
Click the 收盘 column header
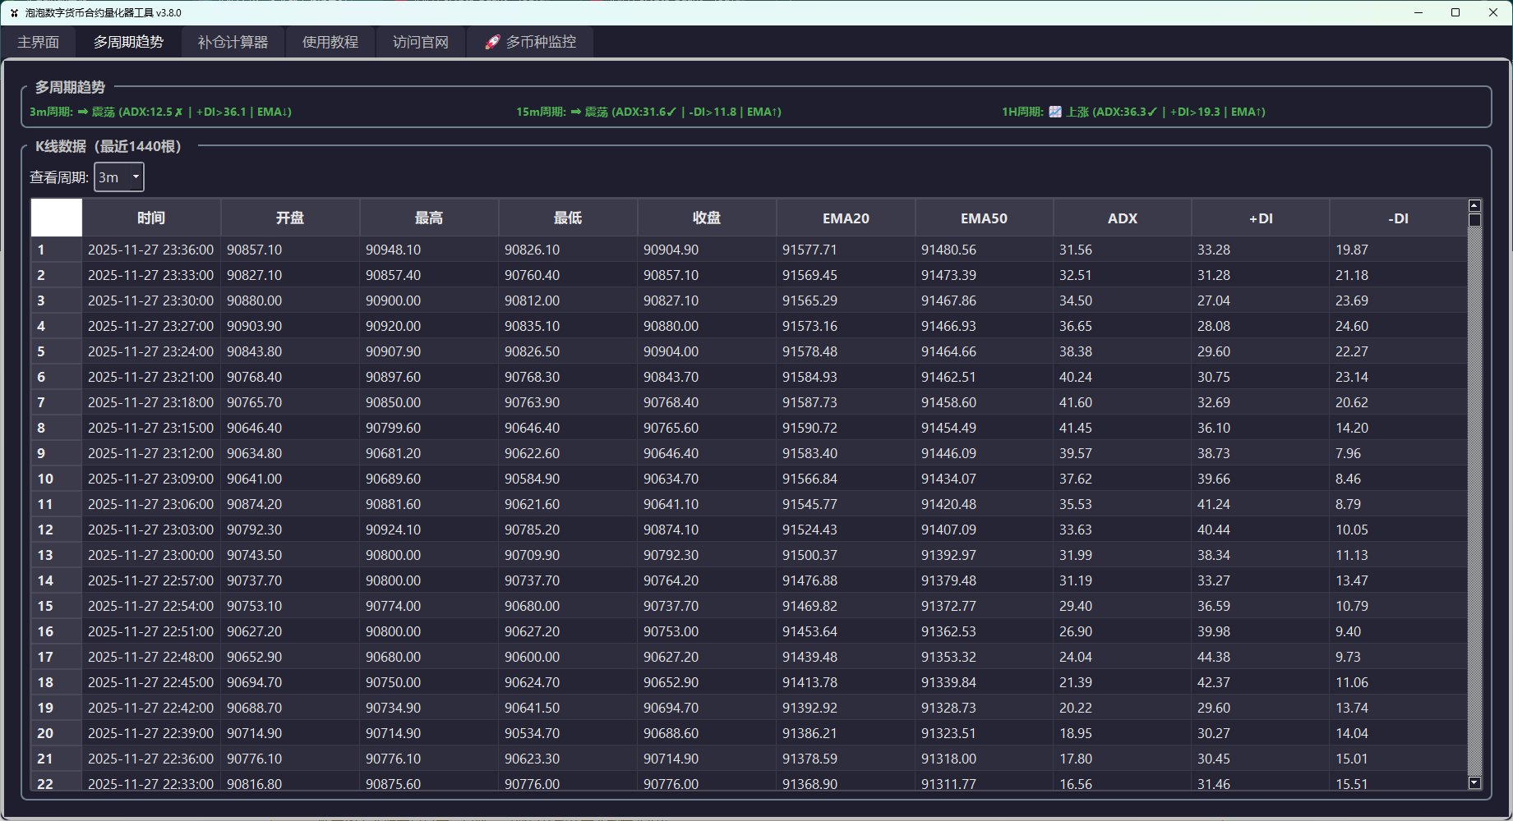[x=707, y=218]
